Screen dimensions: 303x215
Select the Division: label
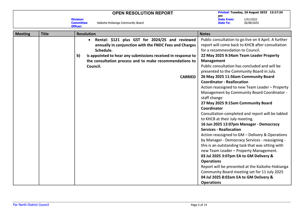77,19
